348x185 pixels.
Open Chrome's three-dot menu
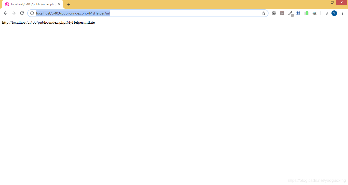[342, 13]
